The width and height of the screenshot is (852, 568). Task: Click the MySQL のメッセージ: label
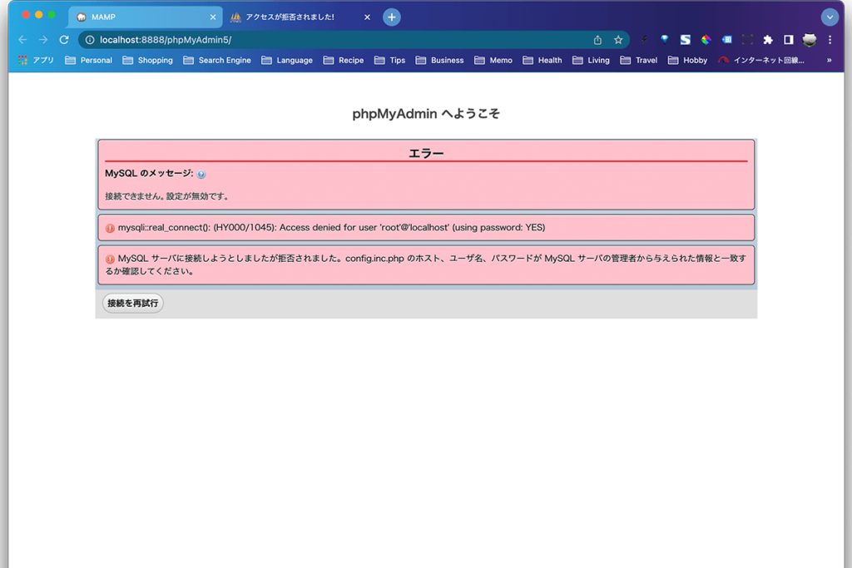[x=149, y=173]
